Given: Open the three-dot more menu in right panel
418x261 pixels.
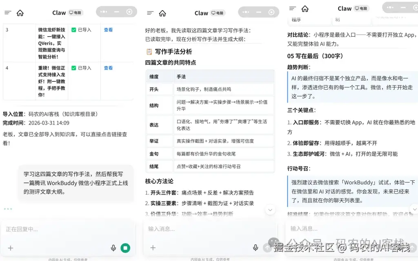Looking at the screenshot, I should coord(390,7).
